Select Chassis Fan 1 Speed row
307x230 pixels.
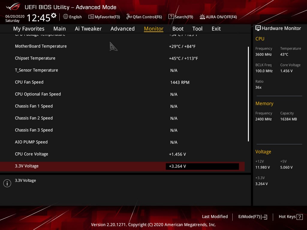point(122,106)
